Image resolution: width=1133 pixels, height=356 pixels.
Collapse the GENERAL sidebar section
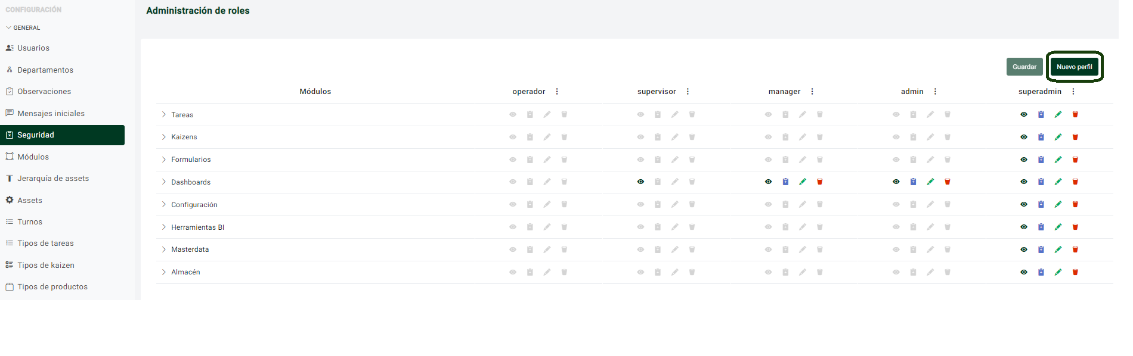point(23,27)
